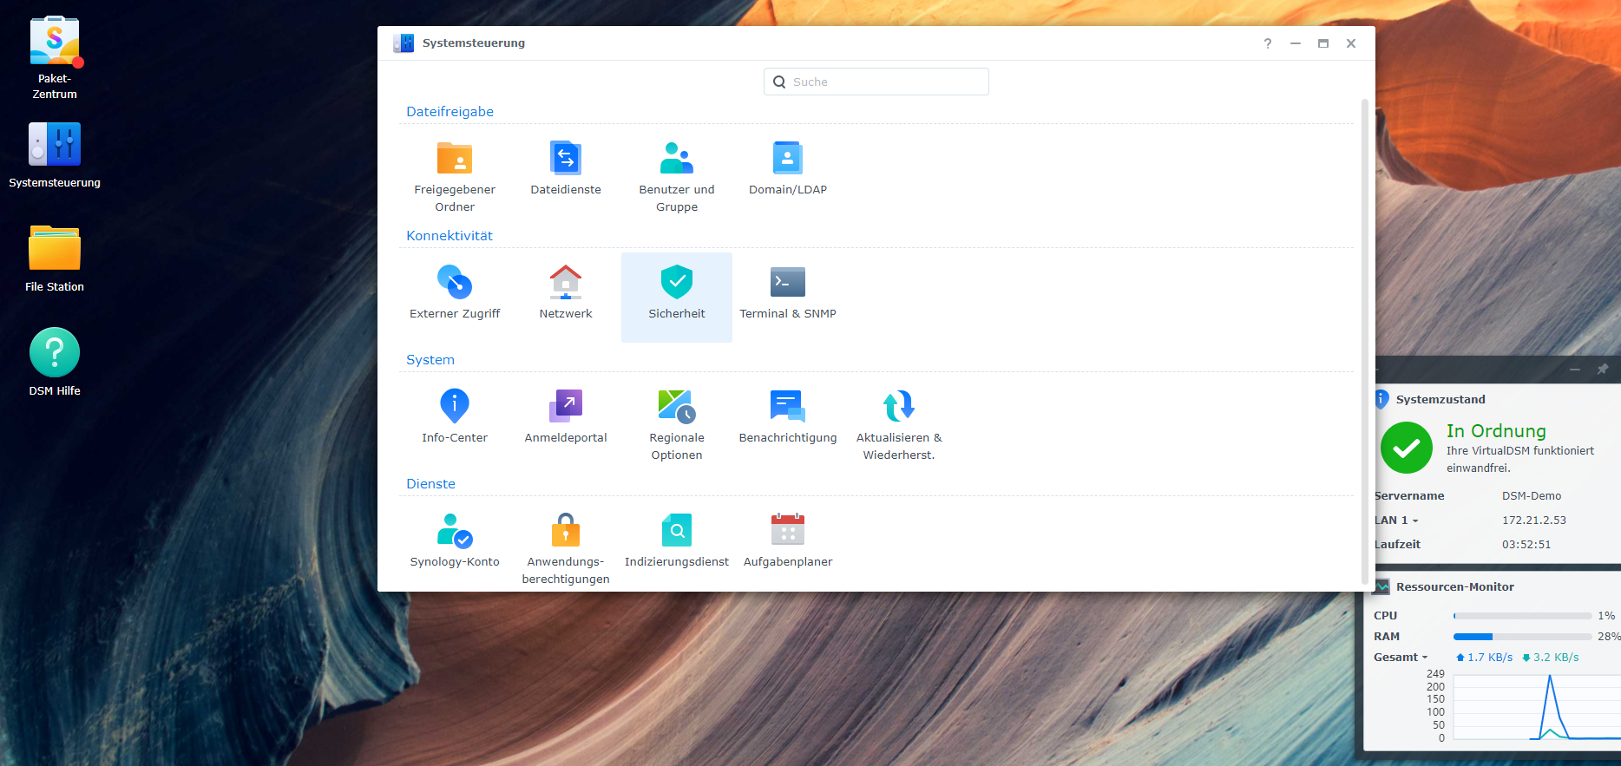Click Dateifreigabe section heading
This screenshot has width=1621, height=766.
click(450, 112)
